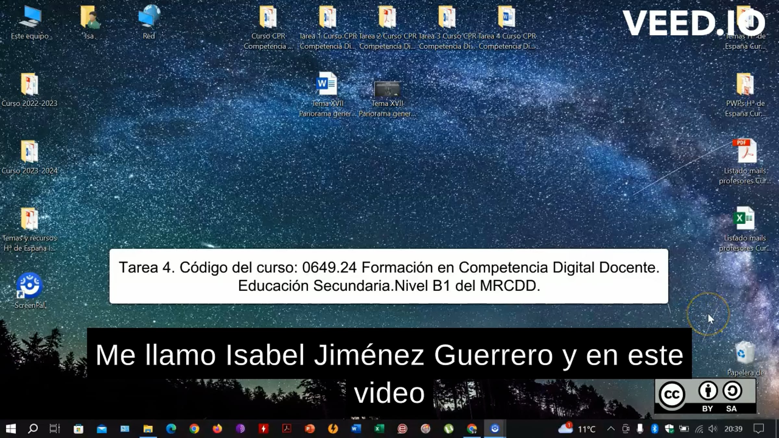
Task: Open the Windows Start menu
Action: [x=11, y=429]
